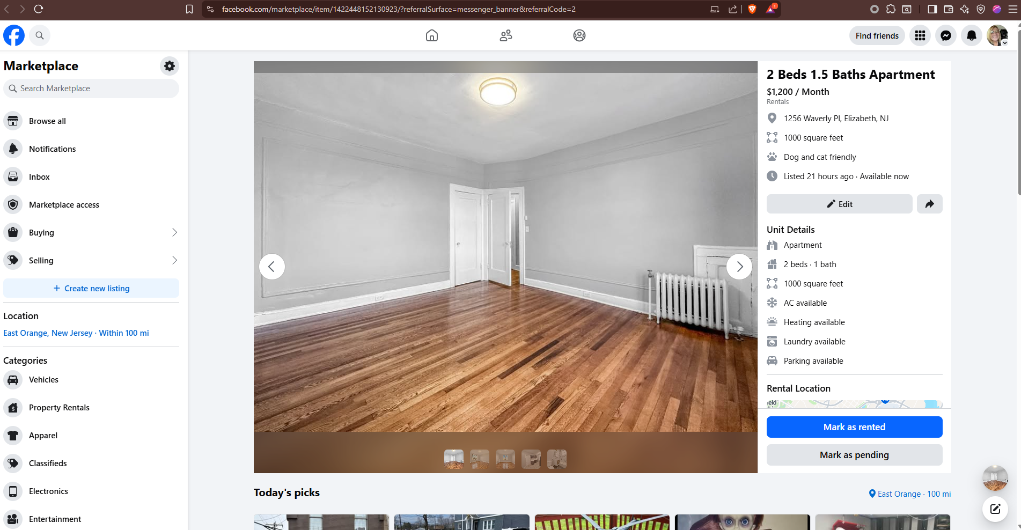The width and height of the screenshot is (1021, 530).
Task: Open Groups icon in top navigation
Action: pyautogui.click(x=579, y=35)
